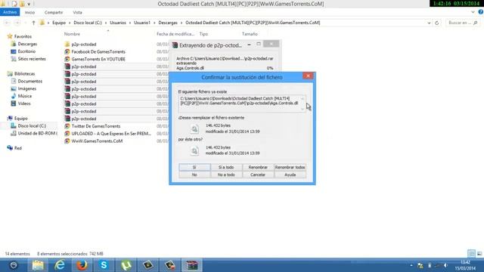This screenshot has height=272, width=484.
Task: Click Cancelar in replace dialog
Action: click(x=258, y=175)
